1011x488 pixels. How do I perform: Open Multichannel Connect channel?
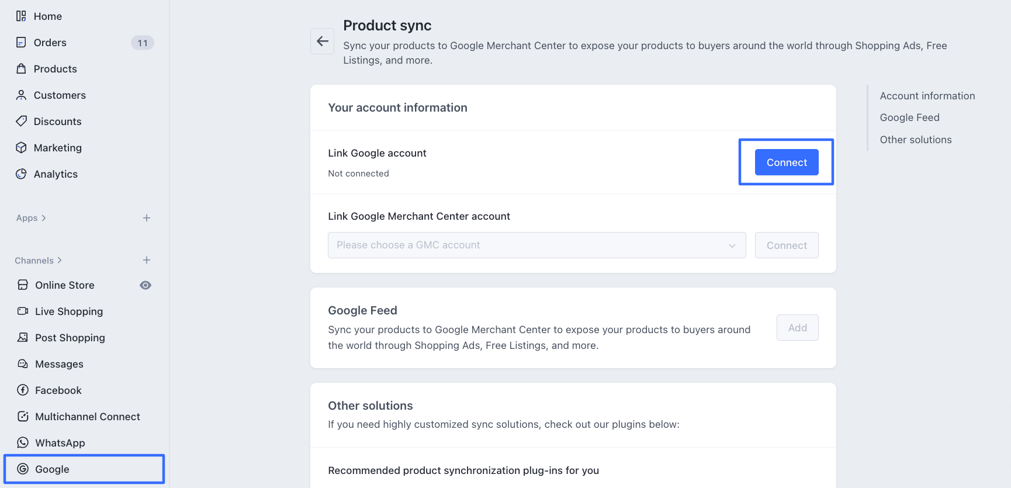click(87, 417)
